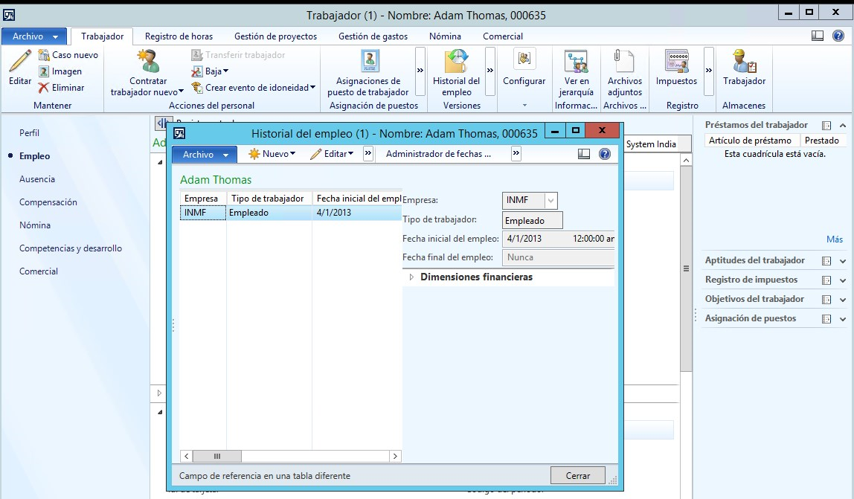Open Competencias y desarrollo section

(x=70, y=248)
